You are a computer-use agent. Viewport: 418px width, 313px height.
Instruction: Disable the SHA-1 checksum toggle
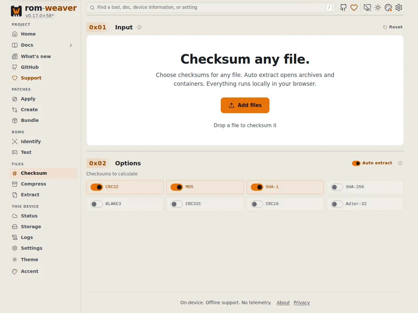(x=257, y=187)
